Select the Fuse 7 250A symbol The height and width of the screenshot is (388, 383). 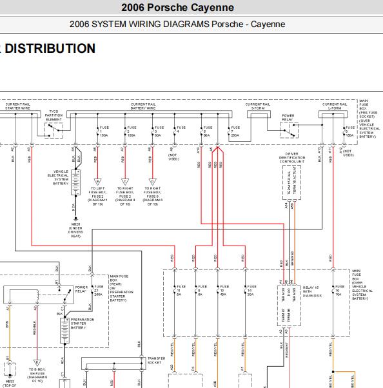pos(229,131)
